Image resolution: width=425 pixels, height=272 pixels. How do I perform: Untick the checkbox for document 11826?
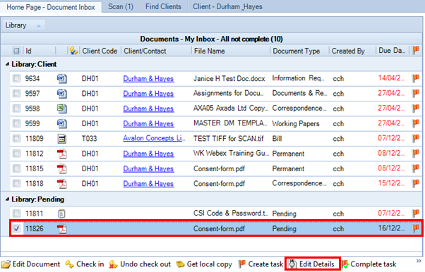(x=16, y=229)
